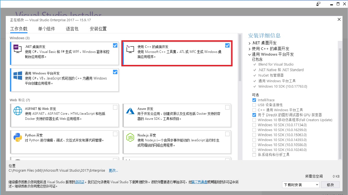
Task: Check Windows 10 SDK (10.0.17134.0)
Action: pos(254,125)
